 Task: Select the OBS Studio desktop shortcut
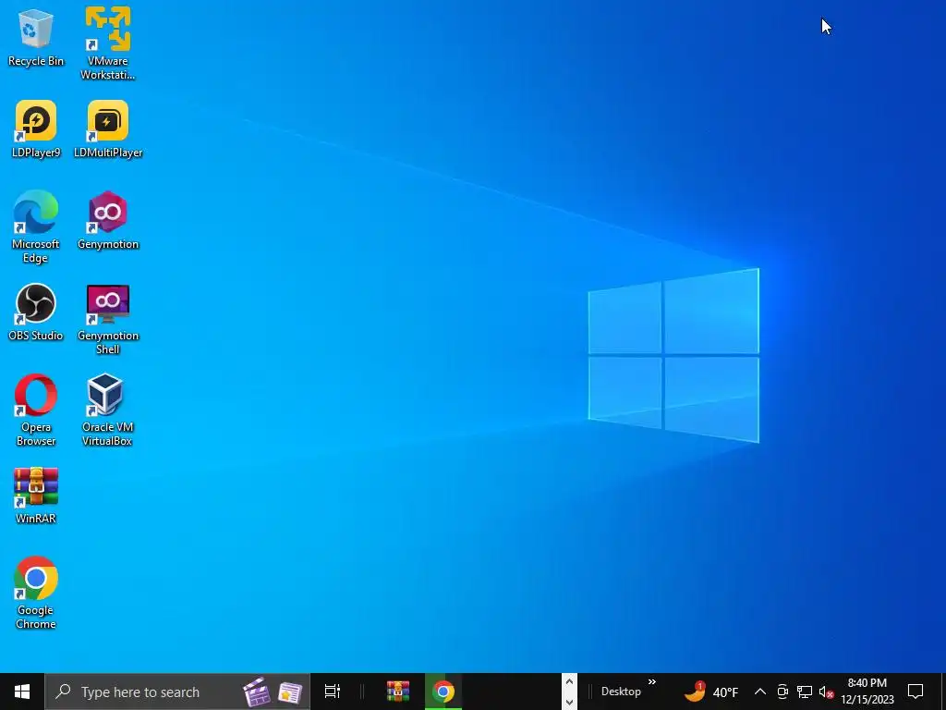(36, 312)
